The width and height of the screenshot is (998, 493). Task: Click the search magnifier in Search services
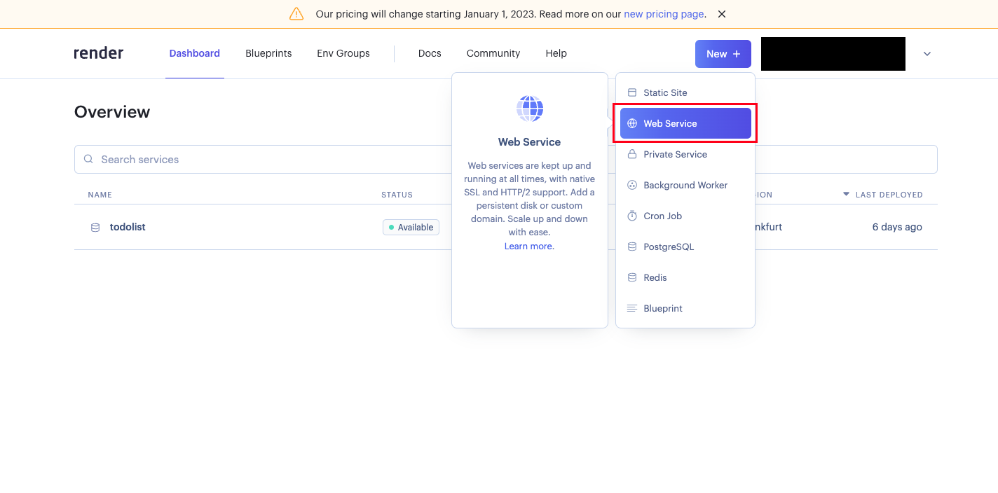point(88,159)
